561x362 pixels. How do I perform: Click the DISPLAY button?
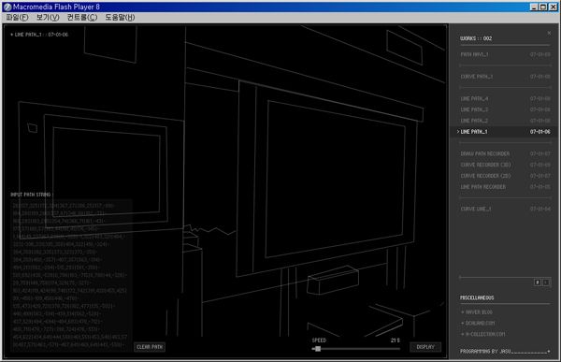click(425, 347)
